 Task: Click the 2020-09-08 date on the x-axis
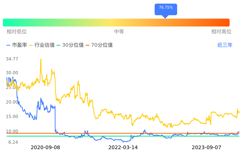(x=45, y=148)
